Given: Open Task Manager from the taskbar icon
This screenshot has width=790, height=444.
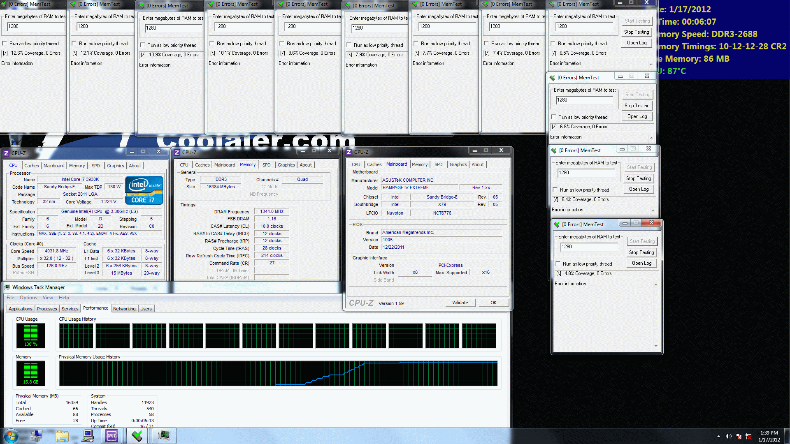Looking at the screenshot, I should (x=164, y=436).
